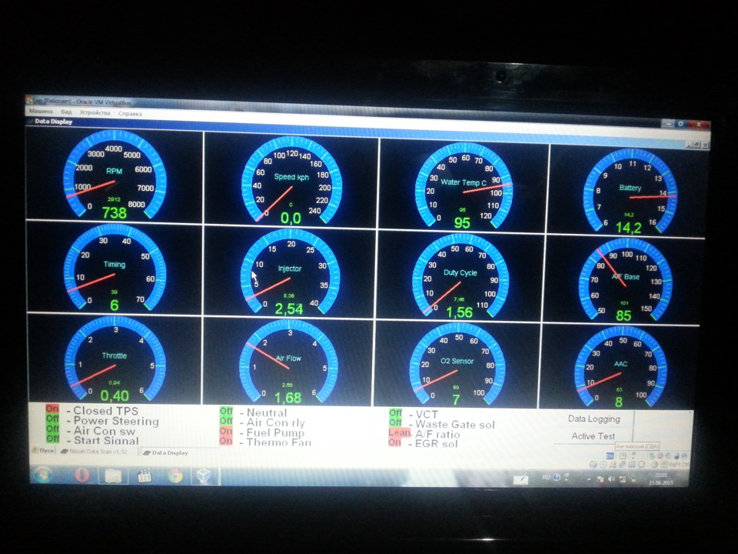Start the Active Test function
The height and width of the screenshot is (554, 738).
593,436
